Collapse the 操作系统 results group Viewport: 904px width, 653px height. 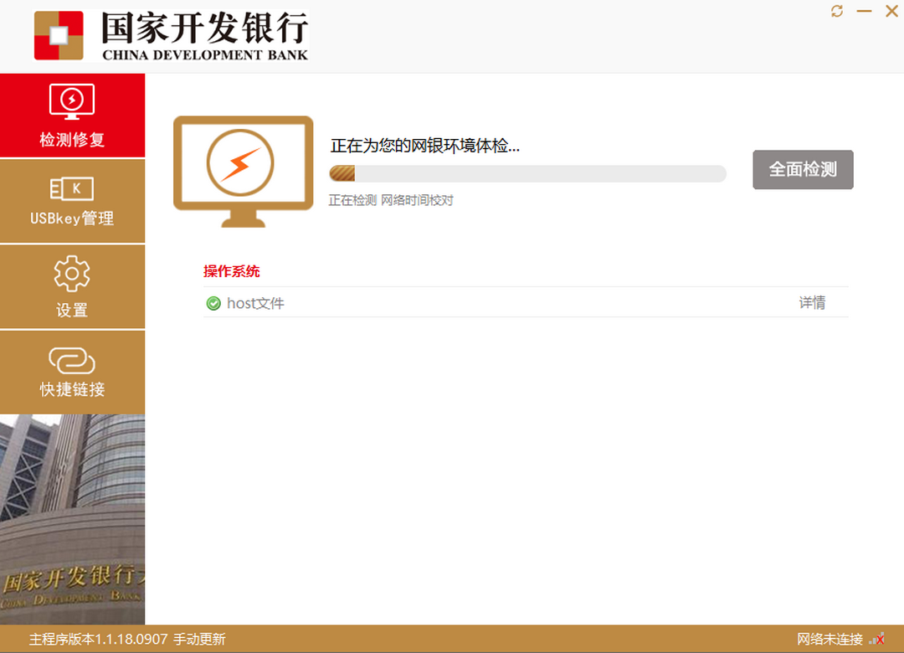pos(232,271)
